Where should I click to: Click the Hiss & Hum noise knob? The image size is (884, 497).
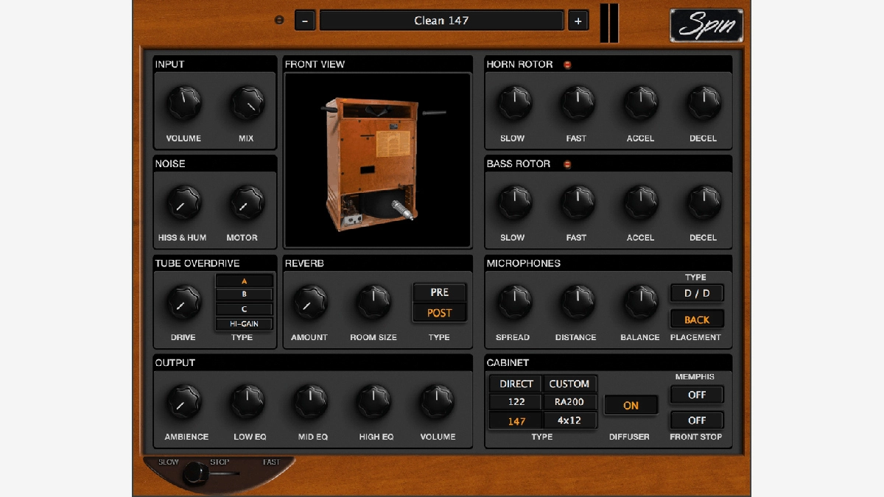click(183, 203)
